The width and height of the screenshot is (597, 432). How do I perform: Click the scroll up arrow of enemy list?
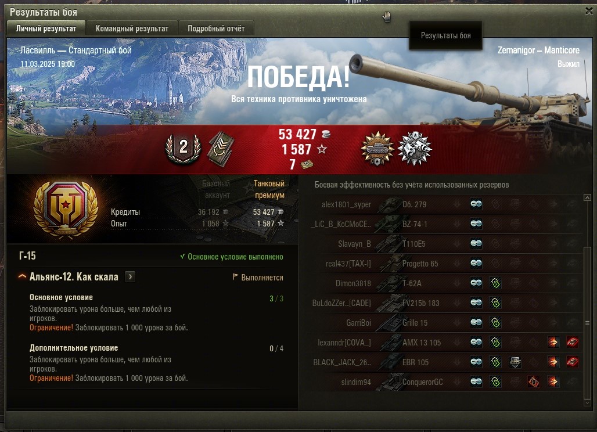(587, 197)
